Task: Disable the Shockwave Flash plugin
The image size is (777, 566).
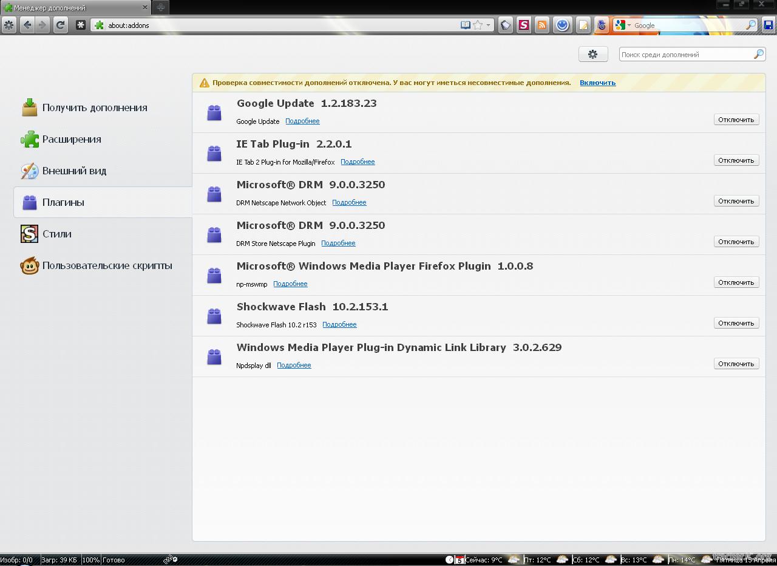Action: (x=736, y=323)
